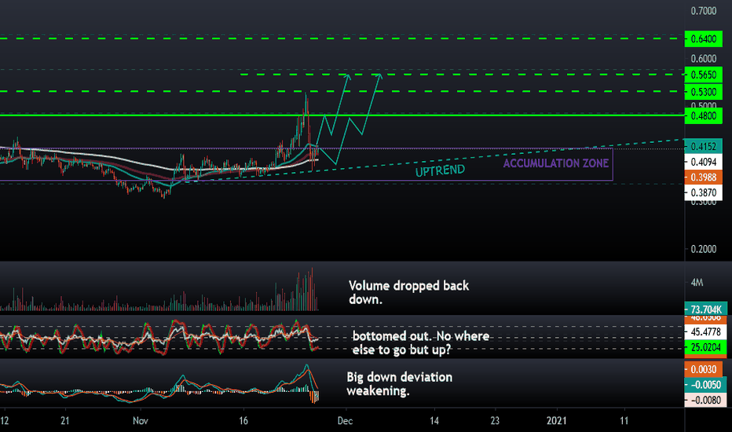Viewport: 732px width, 432px height.
Task: Click the 23 date on time axis
Action: pyautogui.click(x=495, y=421)
